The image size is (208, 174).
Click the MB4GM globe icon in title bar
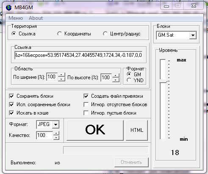point(9,8)
